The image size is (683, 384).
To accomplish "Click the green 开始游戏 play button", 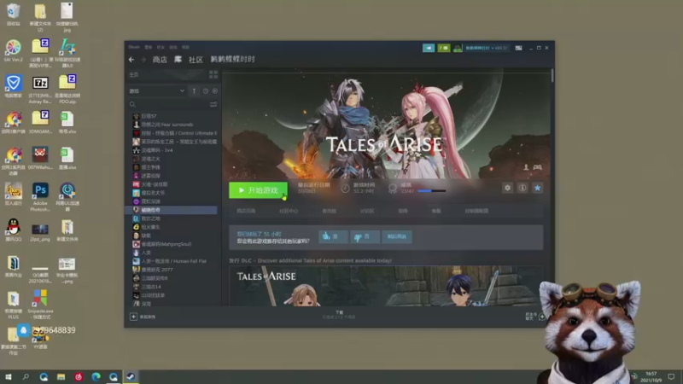I will tap(259, 190).
